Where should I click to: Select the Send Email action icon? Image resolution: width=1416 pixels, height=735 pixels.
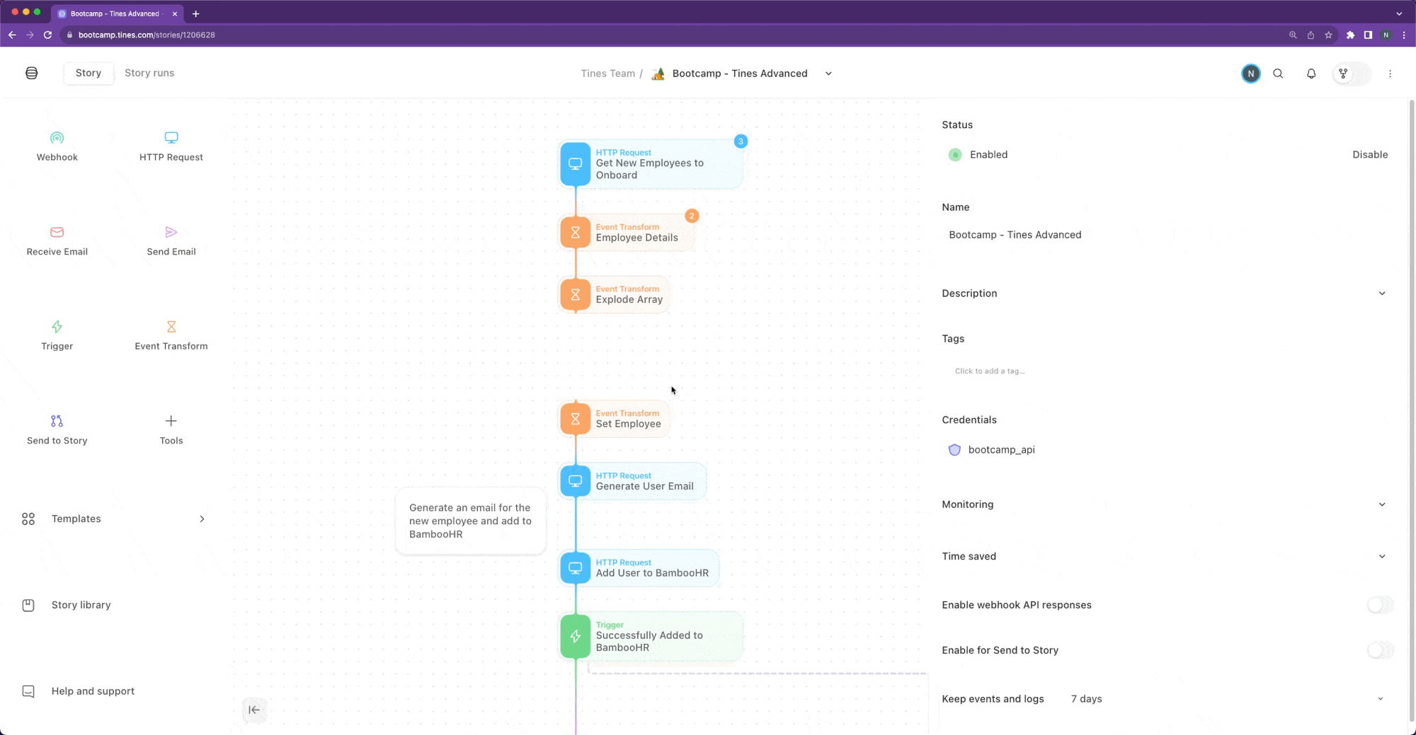171,232
